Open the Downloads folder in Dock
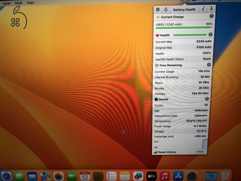 212,176
